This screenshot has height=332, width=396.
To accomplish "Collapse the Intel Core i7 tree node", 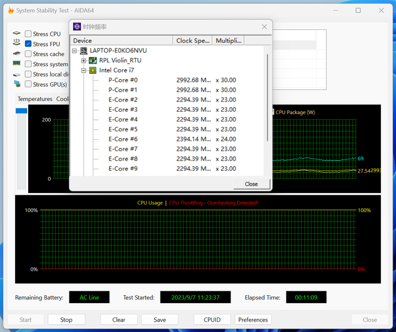I will pyautogui.click(x=84, y=71).
